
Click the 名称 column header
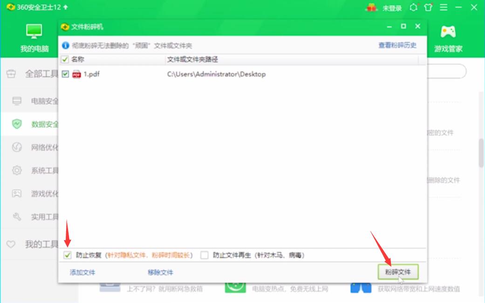77,59
